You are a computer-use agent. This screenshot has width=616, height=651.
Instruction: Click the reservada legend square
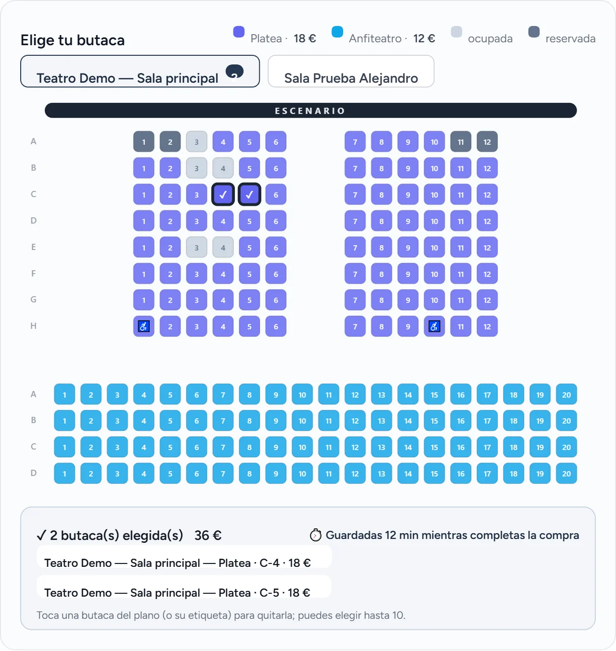click(x=534, y=32)
